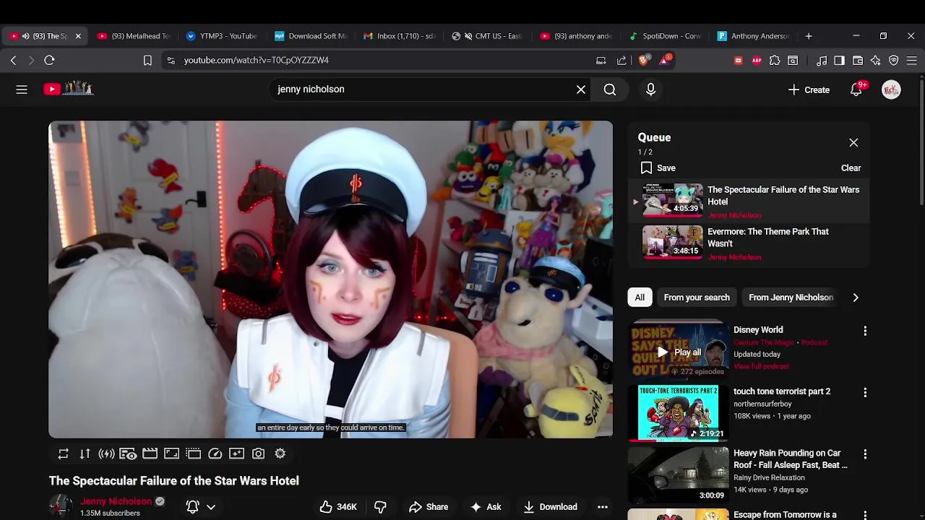Viewport: 925px width, 520px height.
Task: Open the YouTube guide hamburger menu
Action: (x=22, y=90)
